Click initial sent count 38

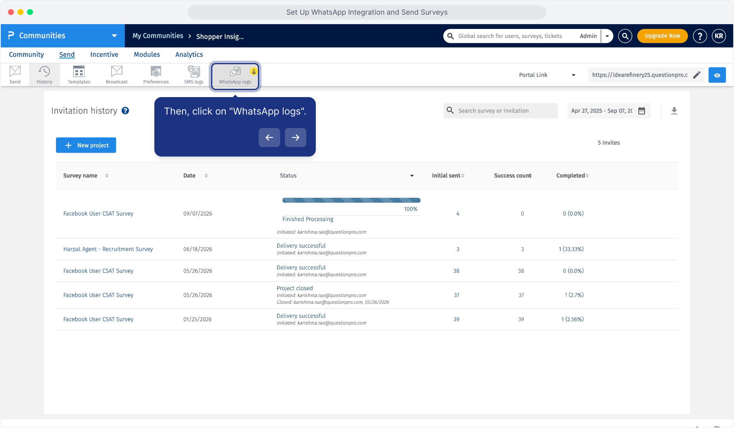click(x=456, y=271)
